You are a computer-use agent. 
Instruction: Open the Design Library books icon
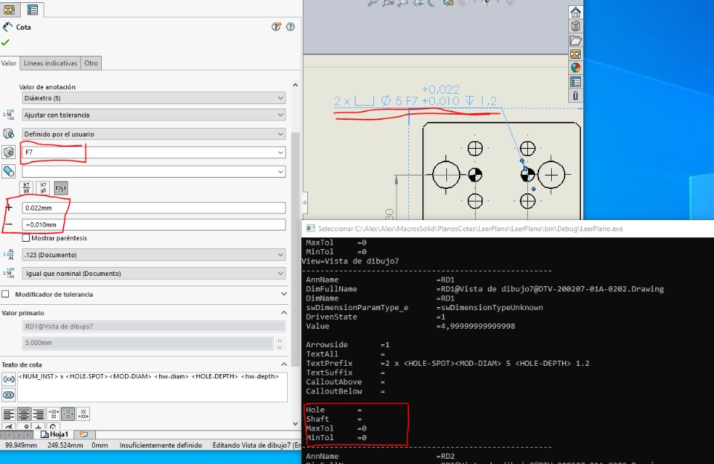coord(576,26)
